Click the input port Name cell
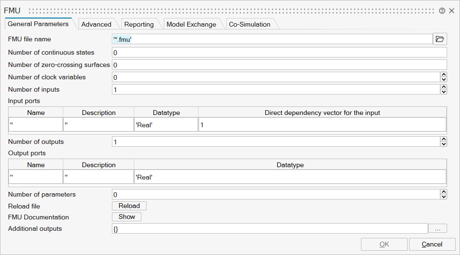 pyautogui.click(x=36, y=124)
